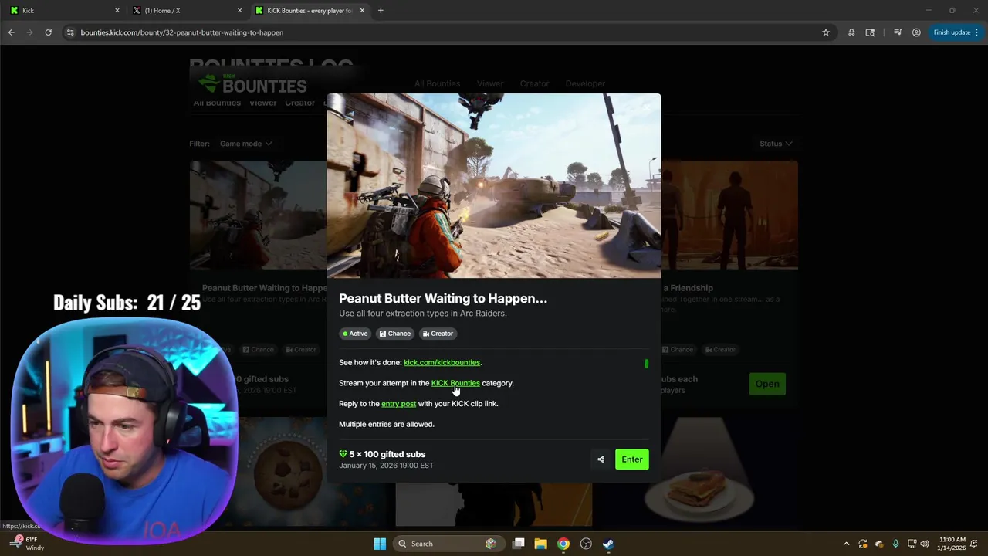Switch to All Bounties nav tab
The width and height of the screenshot is (988, 556).
437,83
